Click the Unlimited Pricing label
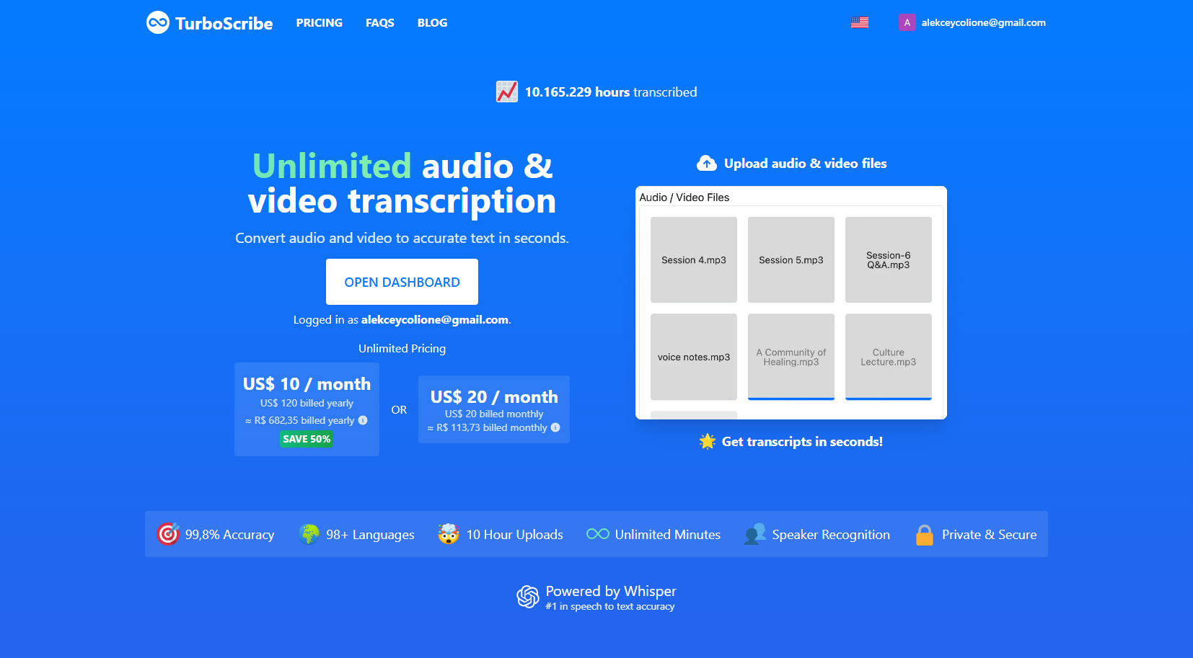 (402, 348)
